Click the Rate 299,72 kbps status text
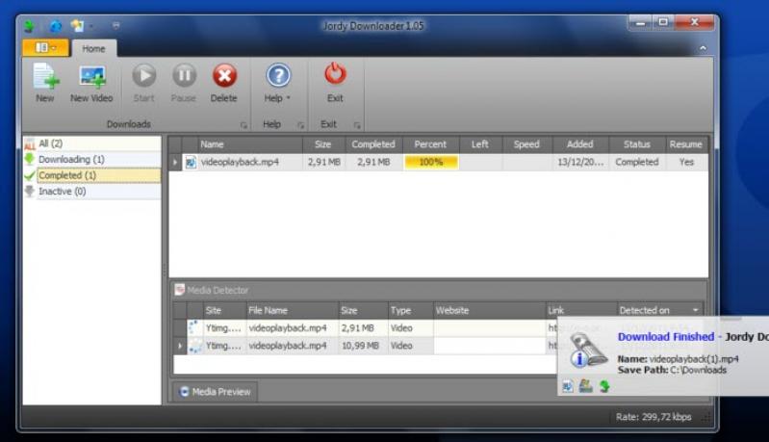 [654, 417]
